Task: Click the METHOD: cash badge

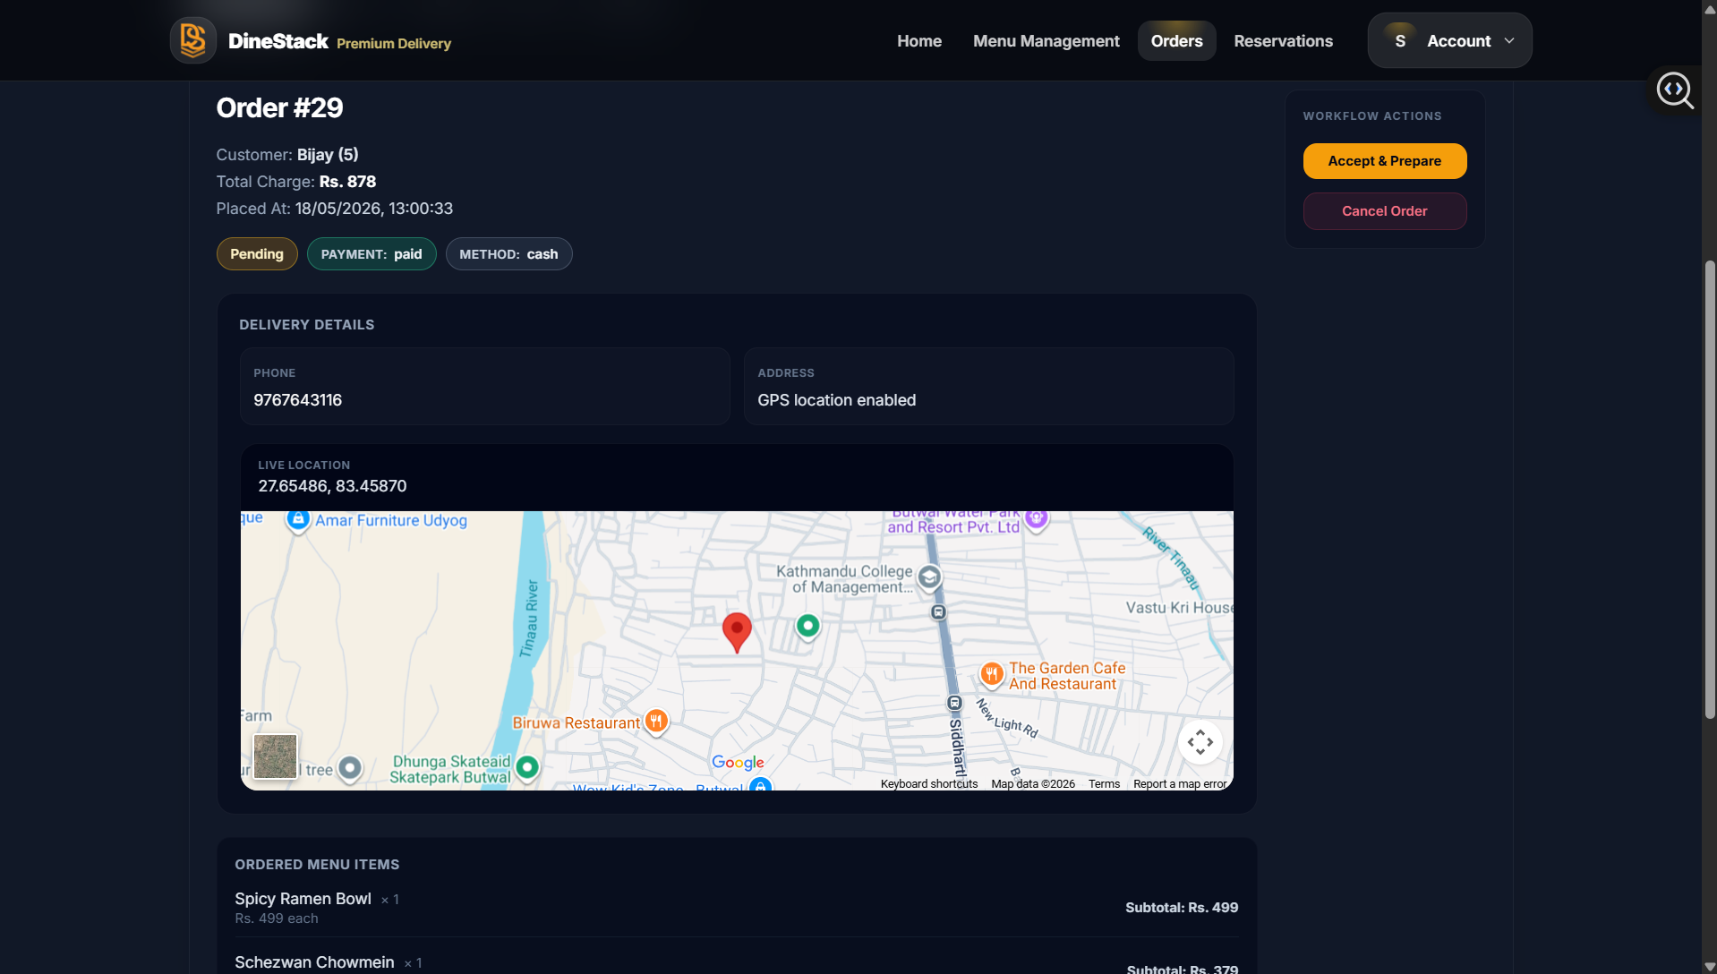Action: point(508,254)
